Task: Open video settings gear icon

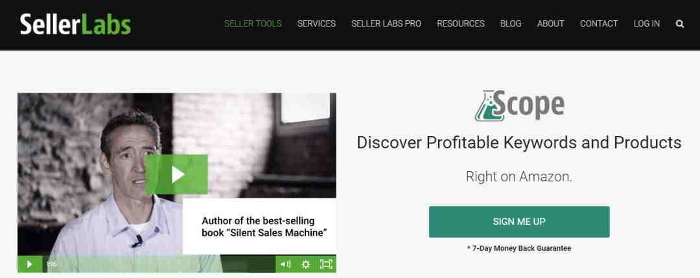Action: (306, 264)
